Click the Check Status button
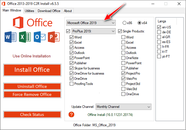This screenshot has width=186, height=130. 32,115
